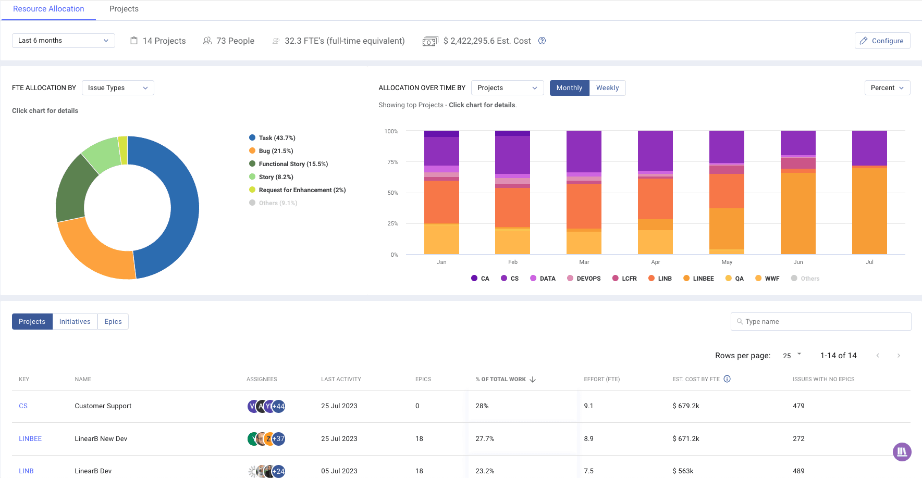Click the Configure button
This screenshot has width=922, height=478.
[x=882, y=41]
